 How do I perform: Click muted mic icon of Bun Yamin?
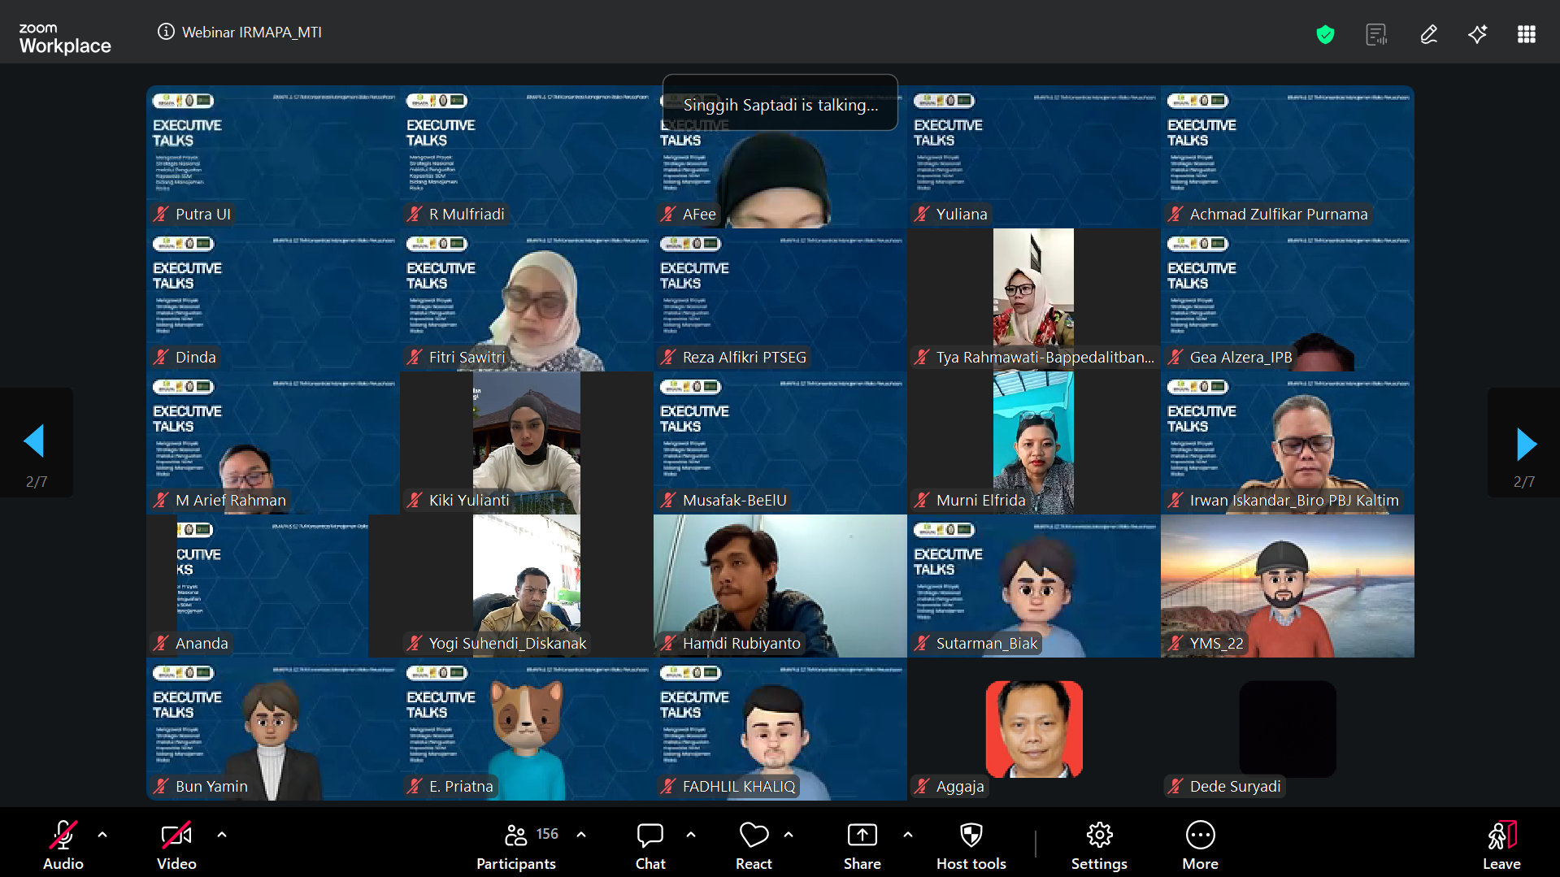click(161, 787)
